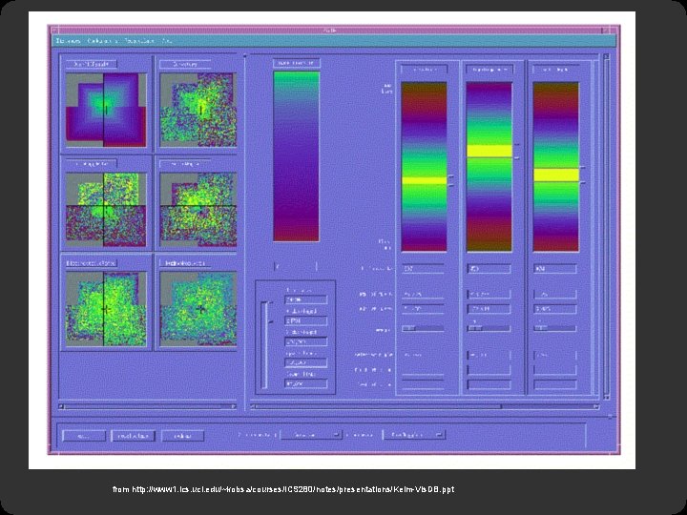Open the source URL caption below the slide
687x515 pixels.
pos(283,489)
